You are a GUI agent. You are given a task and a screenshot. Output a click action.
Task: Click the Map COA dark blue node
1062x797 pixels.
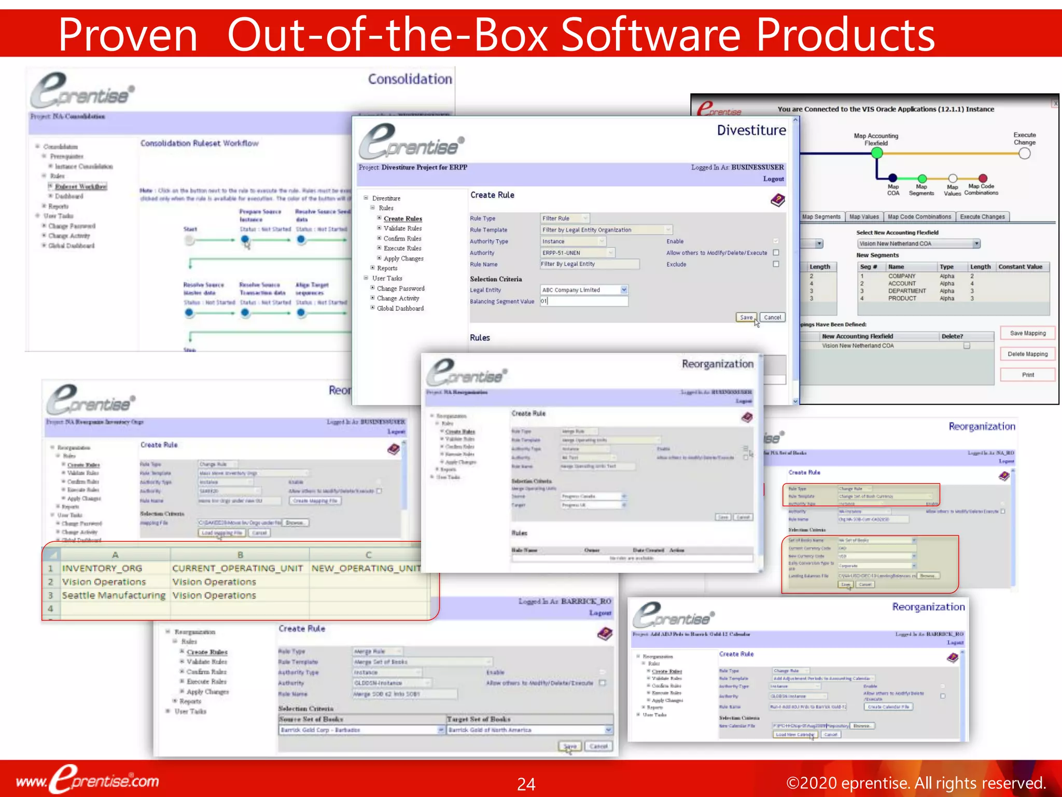(x=892, y=178)
